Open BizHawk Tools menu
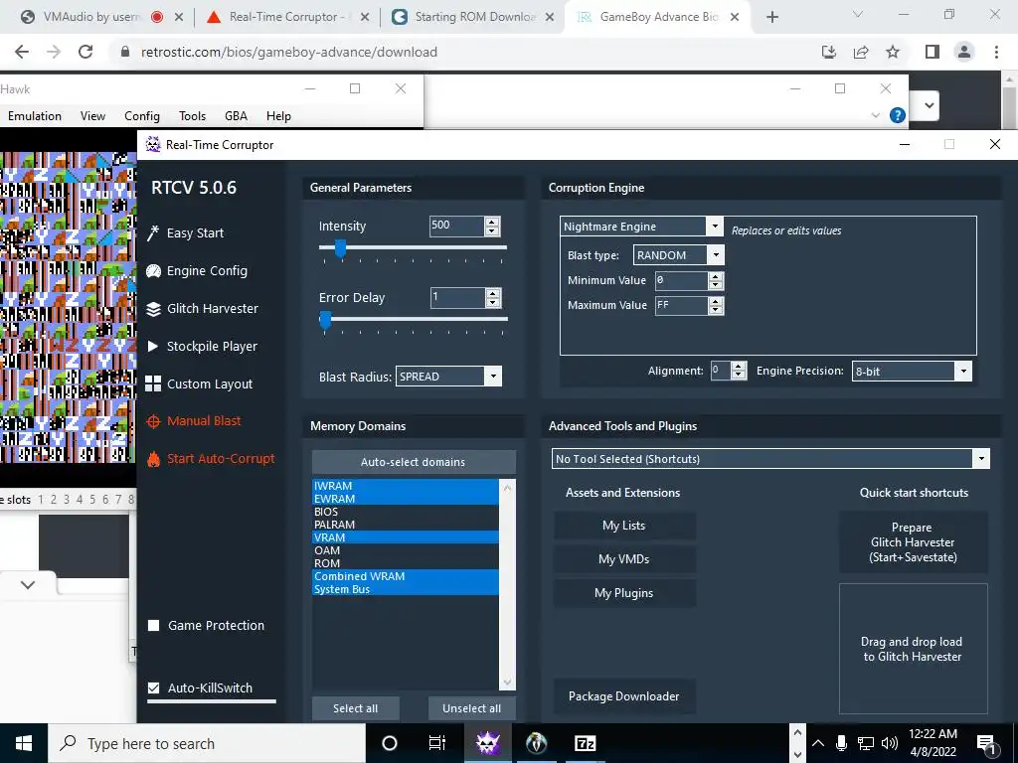 click(192, 116)
